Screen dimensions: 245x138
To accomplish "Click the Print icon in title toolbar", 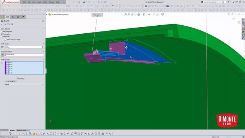I will [x=84, y=2].
